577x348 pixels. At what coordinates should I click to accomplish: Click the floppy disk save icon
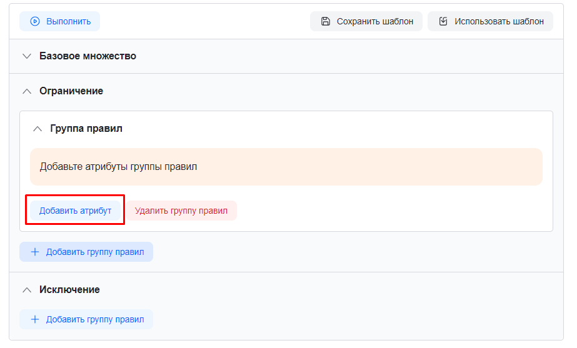click(x=325, y=21)
